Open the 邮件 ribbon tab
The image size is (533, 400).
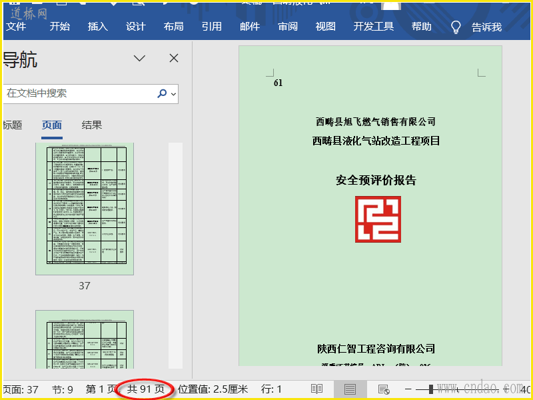pyautogui.click(x=249, y=26)
